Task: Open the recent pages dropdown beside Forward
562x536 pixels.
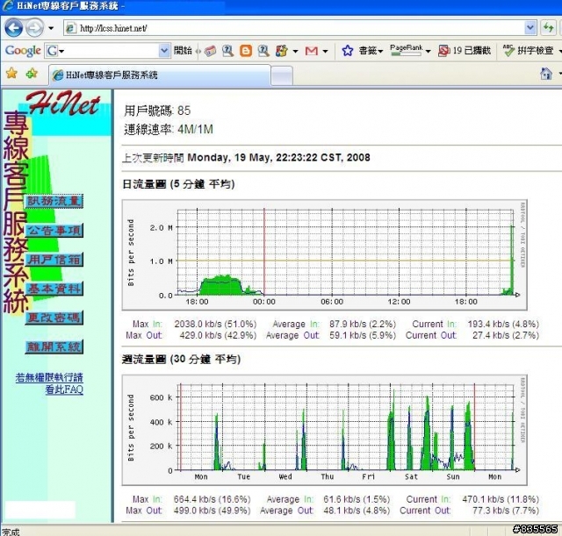Action: point(51,28)
